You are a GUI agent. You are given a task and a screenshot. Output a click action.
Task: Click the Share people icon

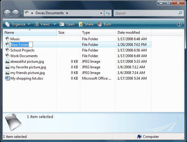point(81,24)
